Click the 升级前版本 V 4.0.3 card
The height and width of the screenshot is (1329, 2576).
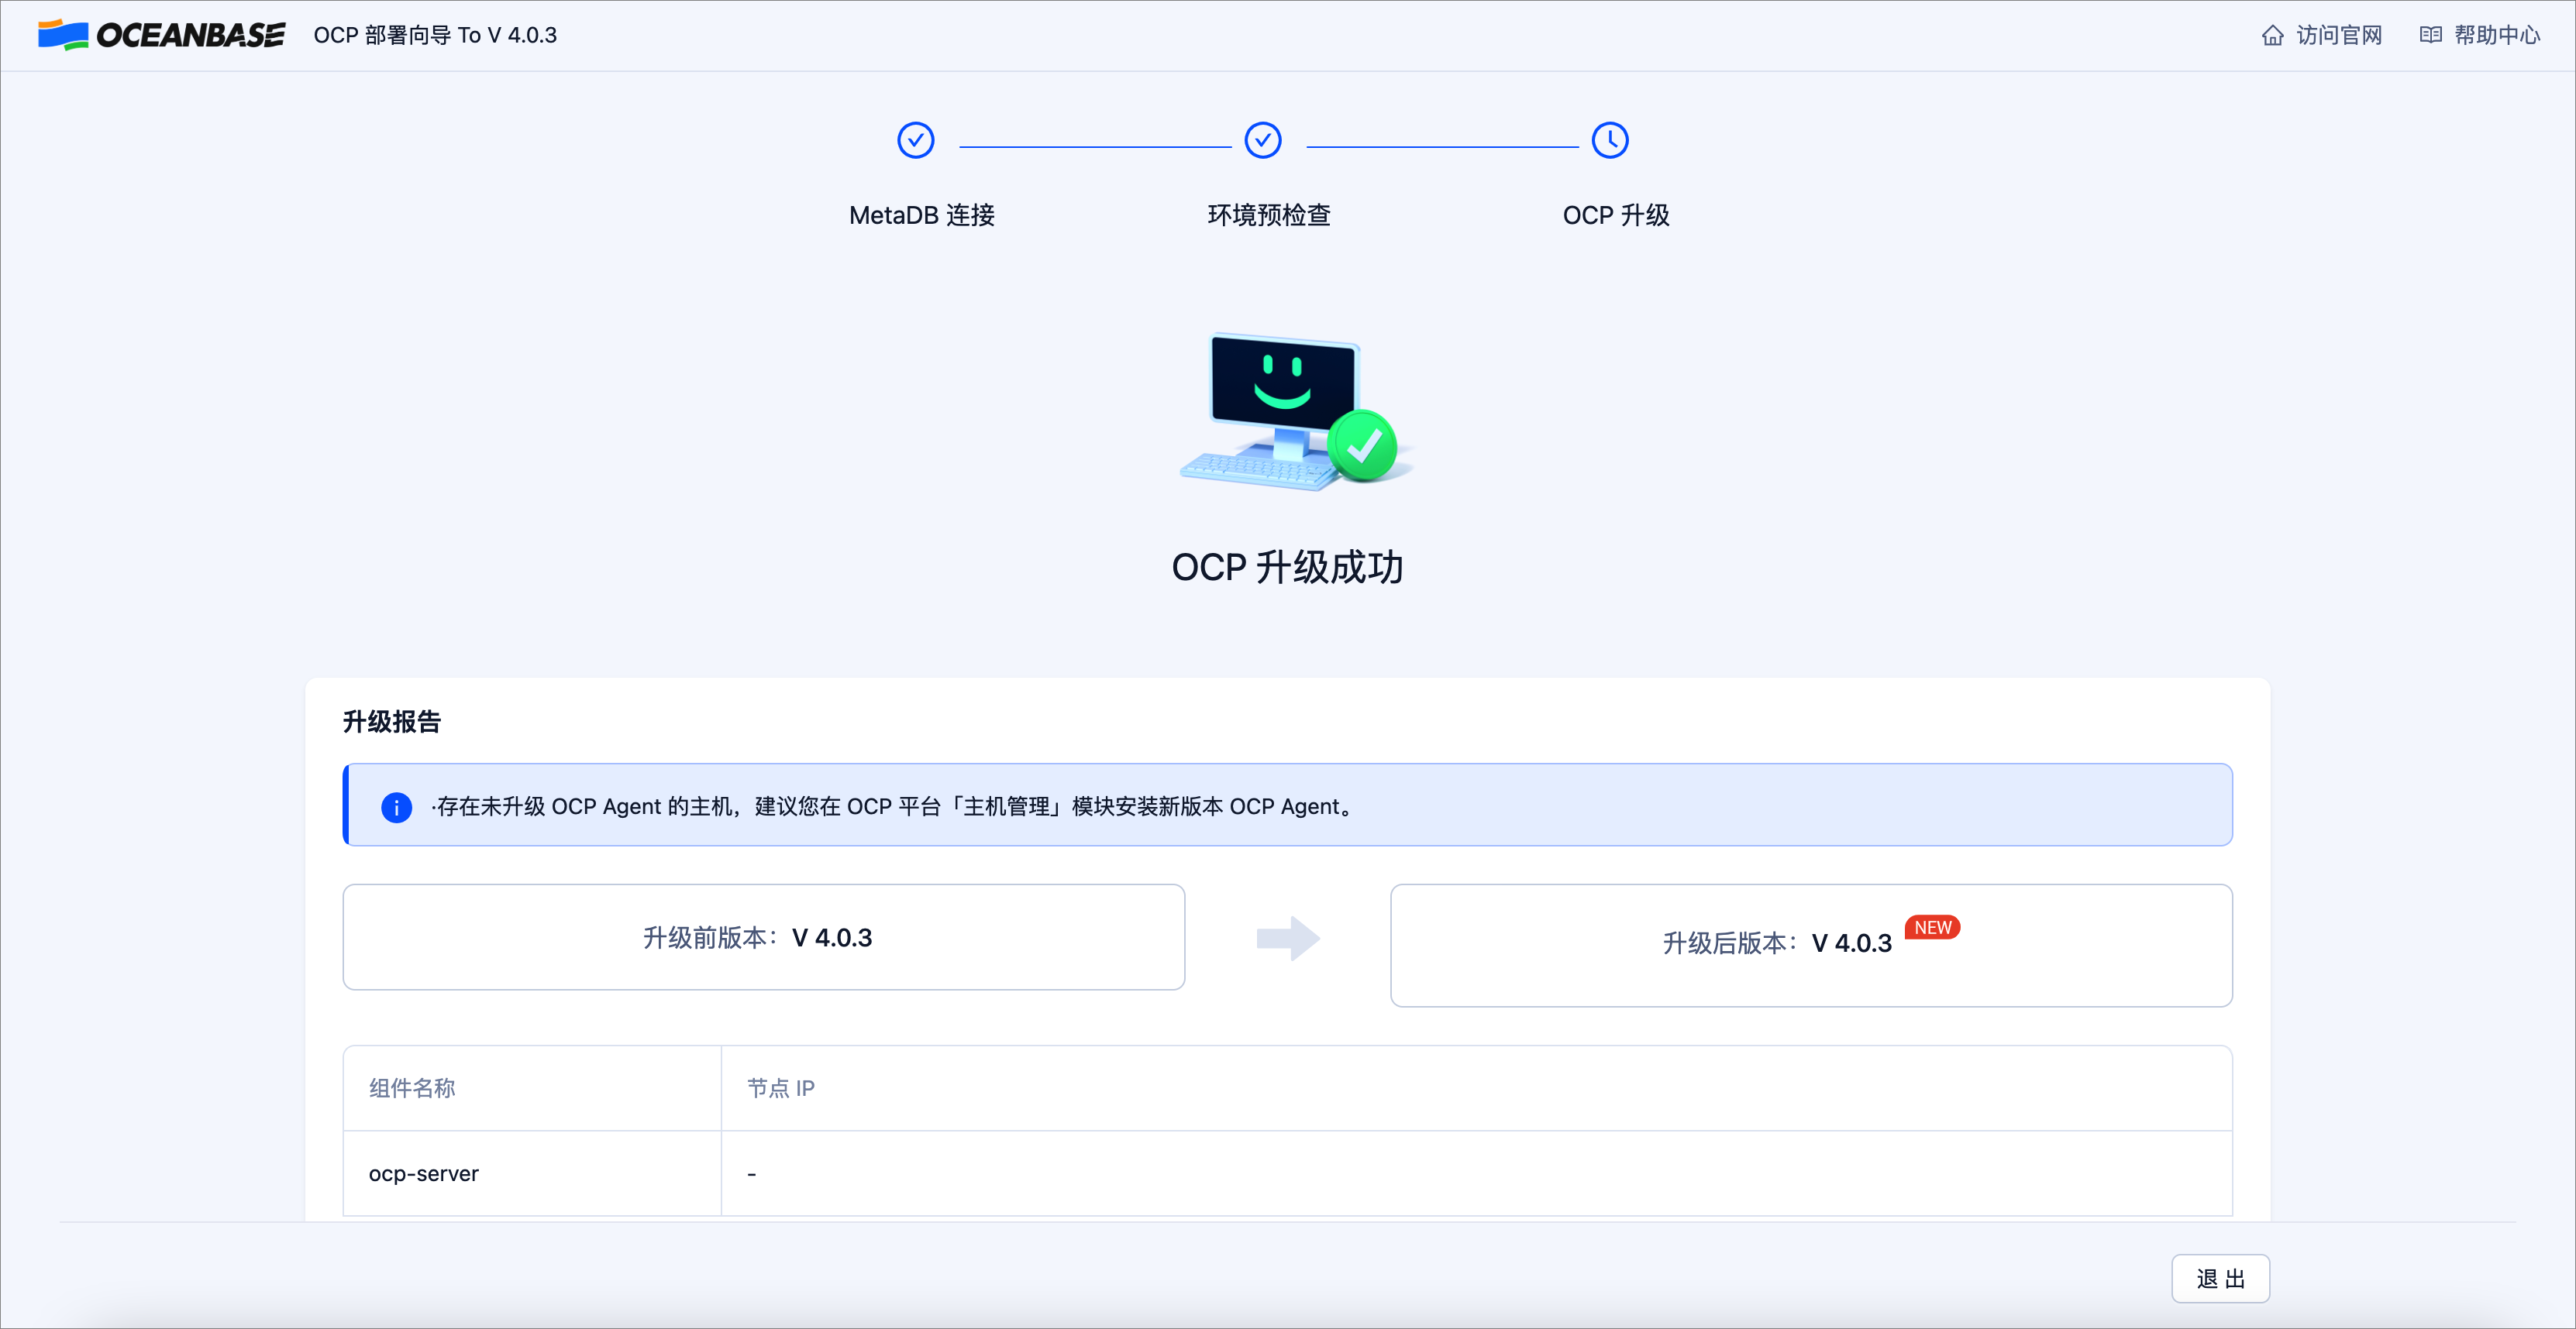763,937
